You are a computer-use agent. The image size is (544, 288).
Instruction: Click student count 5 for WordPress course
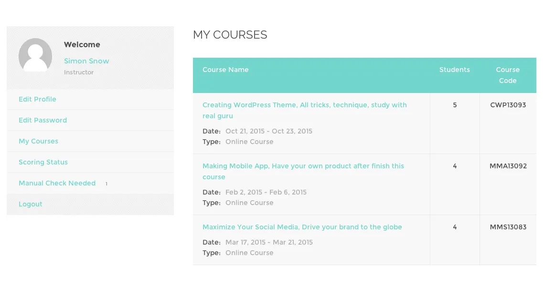pyautogui.click(x=455, y=105)
